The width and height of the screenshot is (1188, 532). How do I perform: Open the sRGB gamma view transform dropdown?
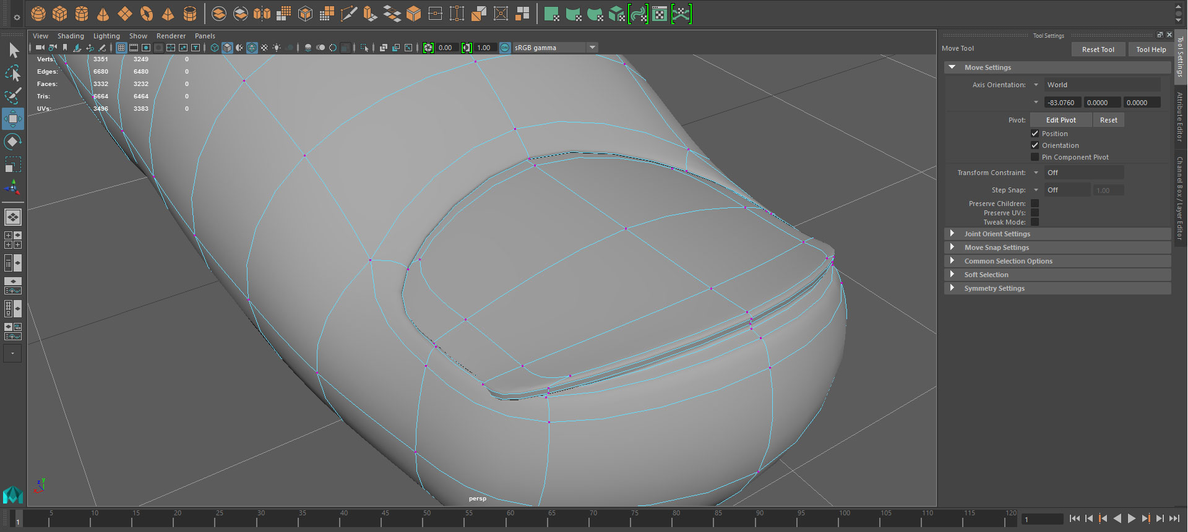592,48
